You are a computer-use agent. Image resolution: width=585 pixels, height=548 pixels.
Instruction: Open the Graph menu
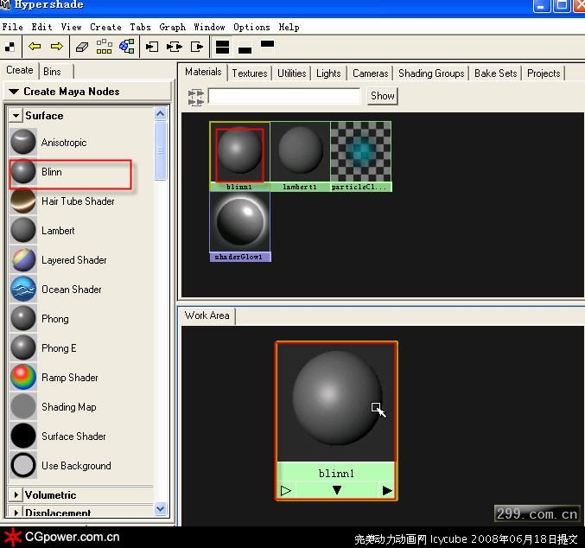(x=172, y=27)
